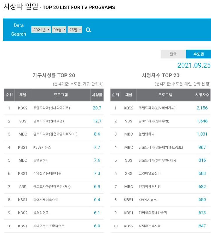This screenshot has height=233, width=211.
Task: Click 김영철의동네한바퀴 in viewers table
Action: pos(153,213)
